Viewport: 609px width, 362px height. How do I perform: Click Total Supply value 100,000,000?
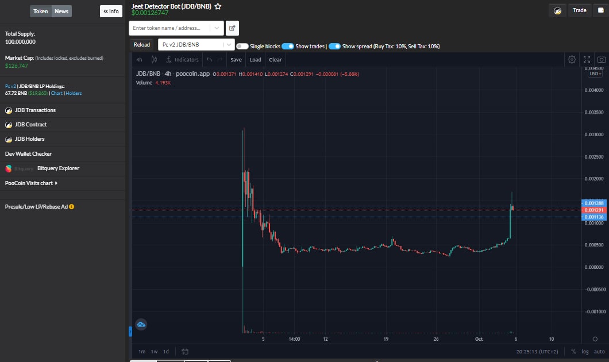click(x=20, y=41)
